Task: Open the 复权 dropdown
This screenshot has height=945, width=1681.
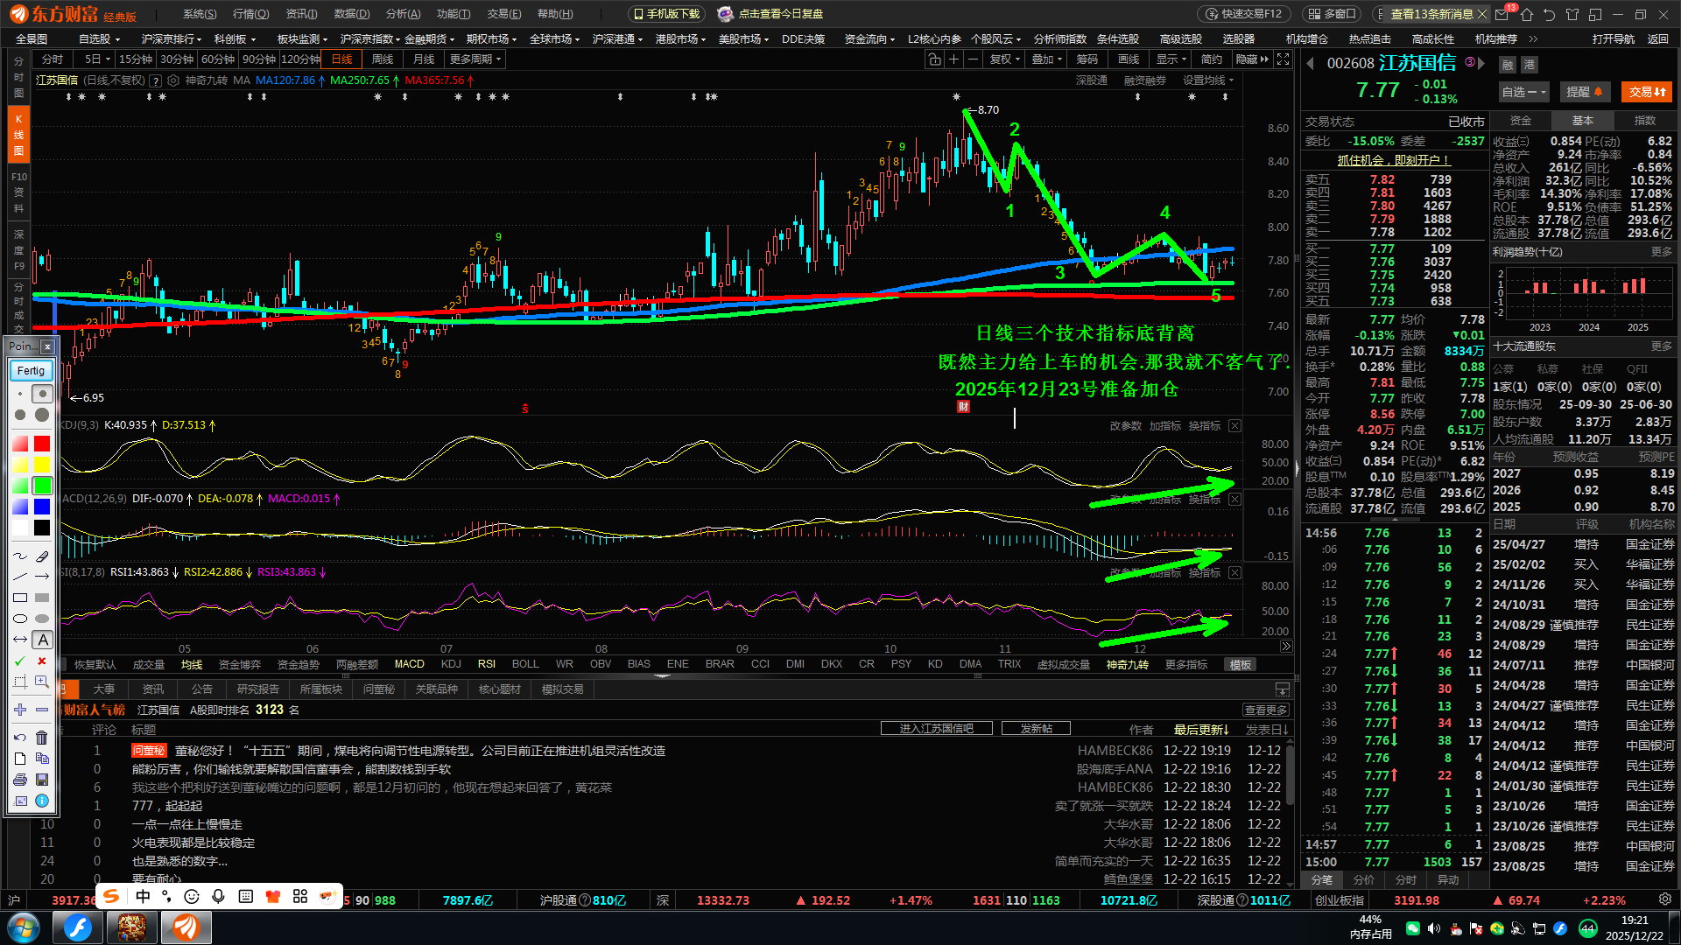Action: 1005,59
